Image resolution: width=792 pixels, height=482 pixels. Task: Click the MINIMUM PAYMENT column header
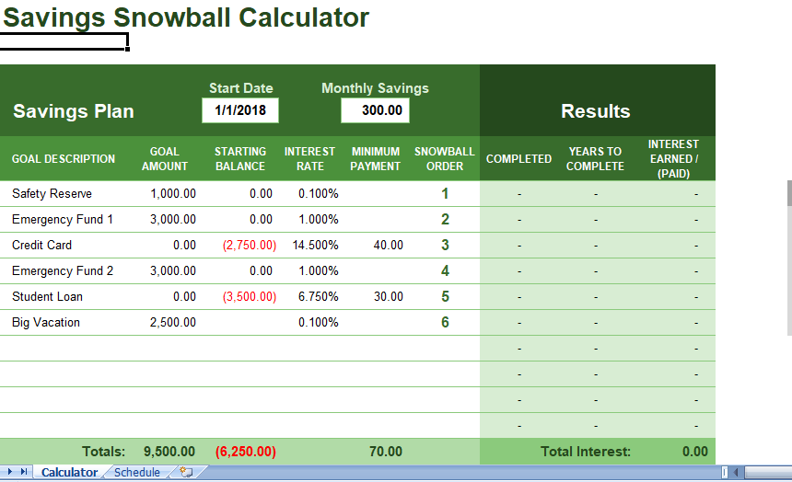376,159
